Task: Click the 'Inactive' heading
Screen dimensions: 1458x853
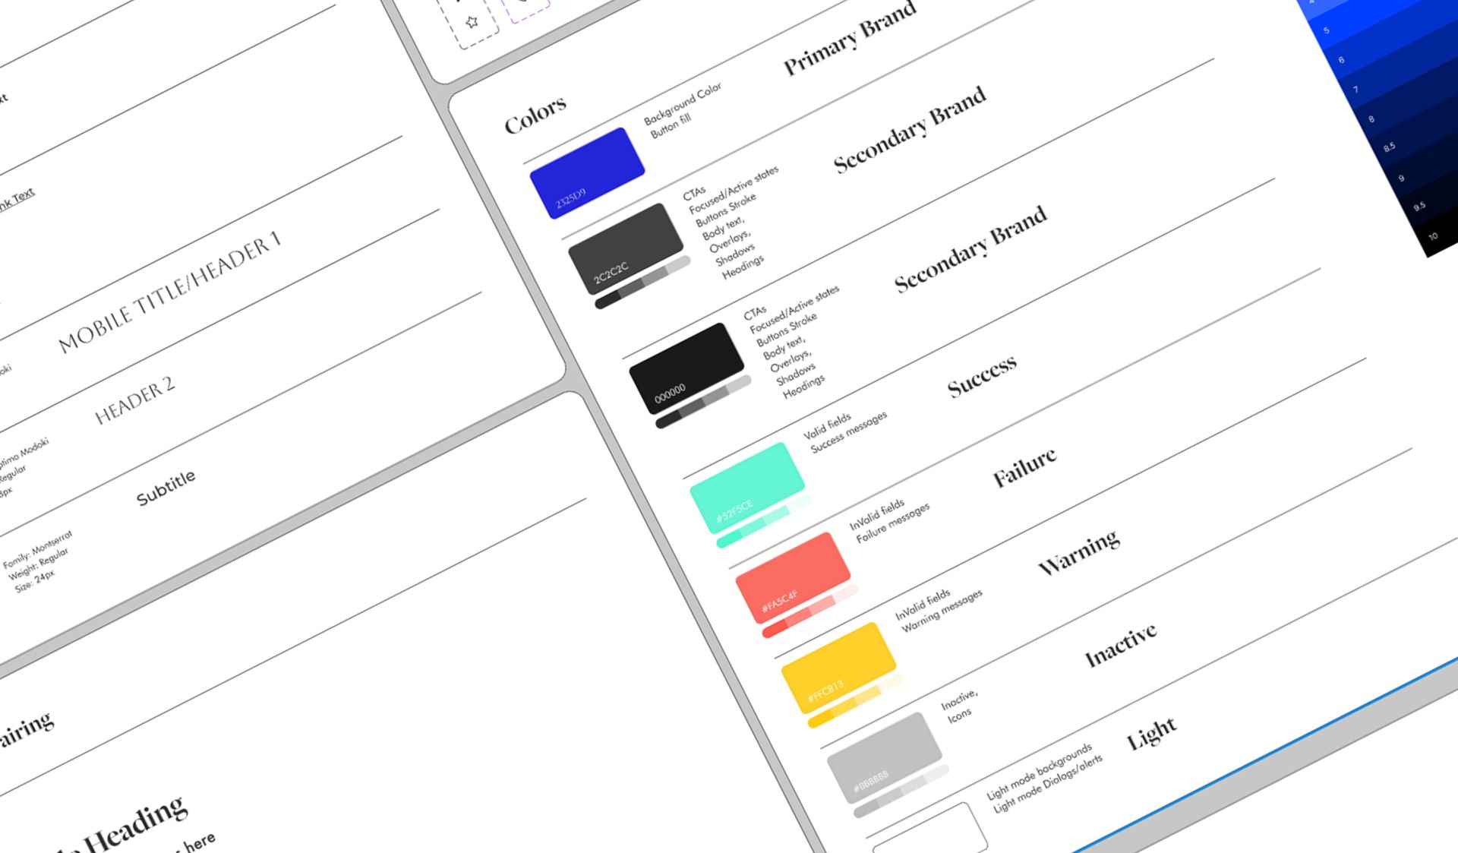Action: [1121, 646]
